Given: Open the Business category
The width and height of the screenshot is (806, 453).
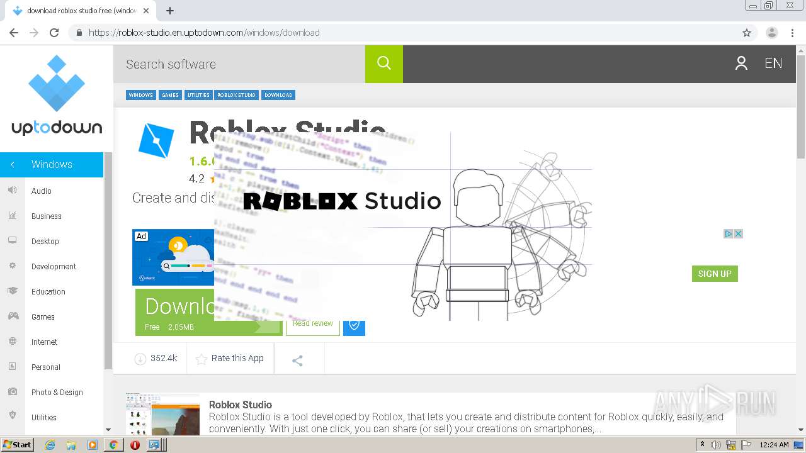Looking at the screenshot, I should pyautogui.click(x=47, y=216).
